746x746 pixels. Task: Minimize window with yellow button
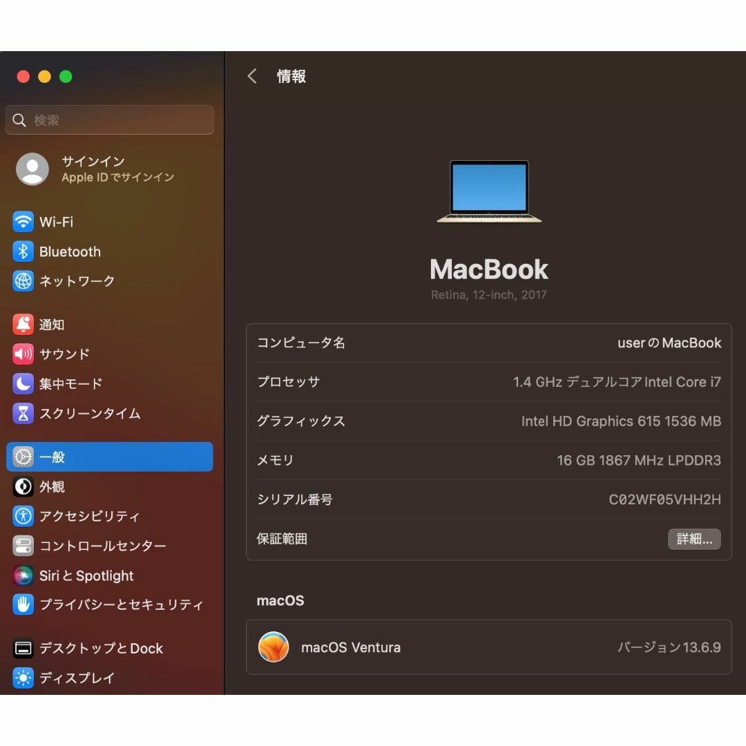45,76
